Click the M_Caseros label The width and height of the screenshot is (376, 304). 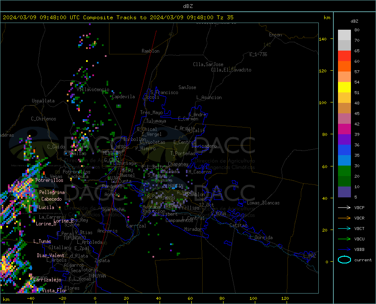click(200, 172)
